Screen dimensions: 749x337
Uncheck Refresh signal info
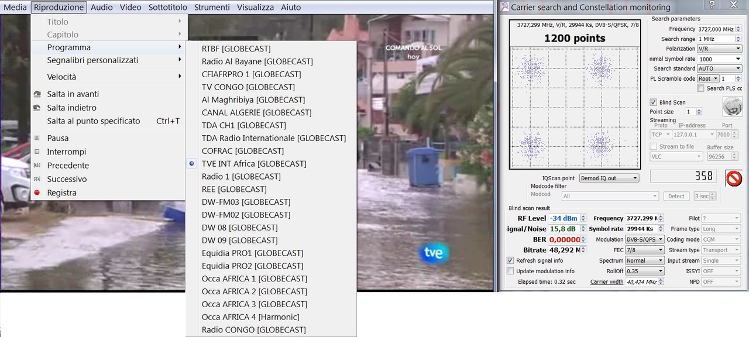point(510,260)
